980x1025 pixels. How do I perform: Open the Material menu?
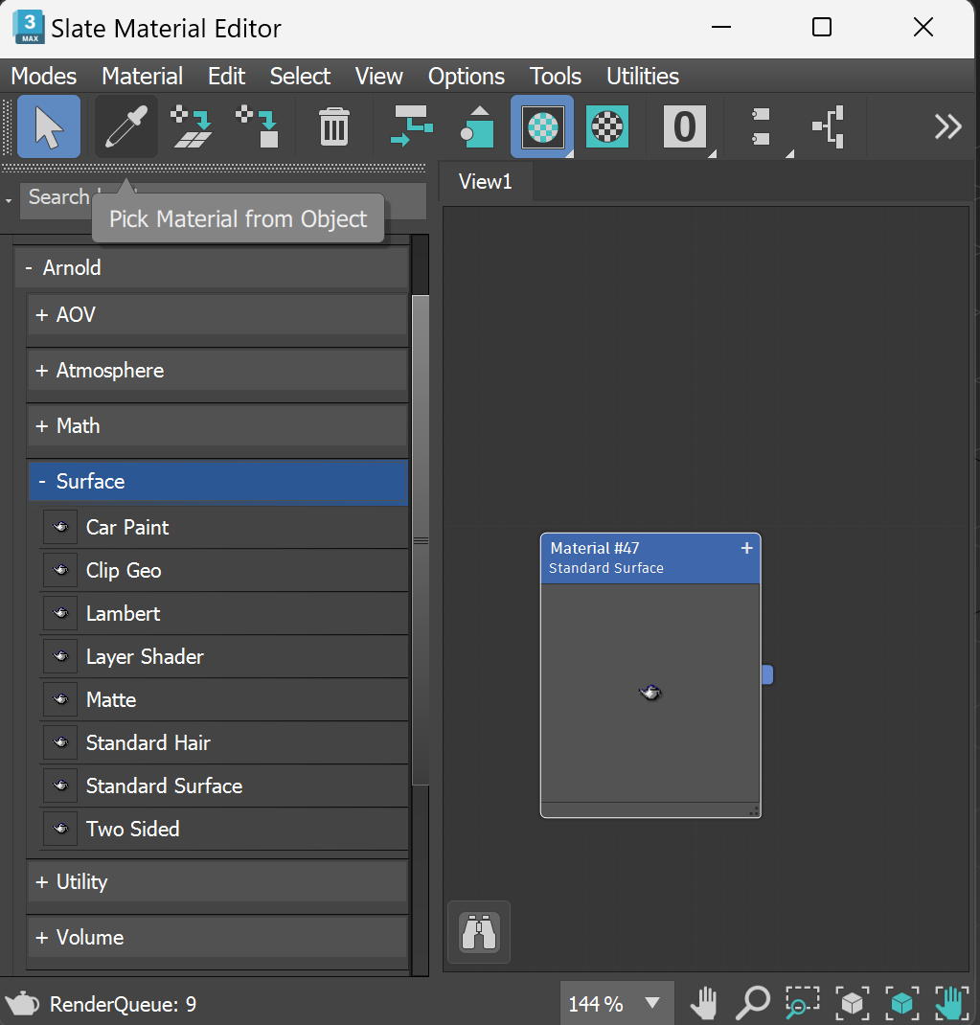pos(142,76)
